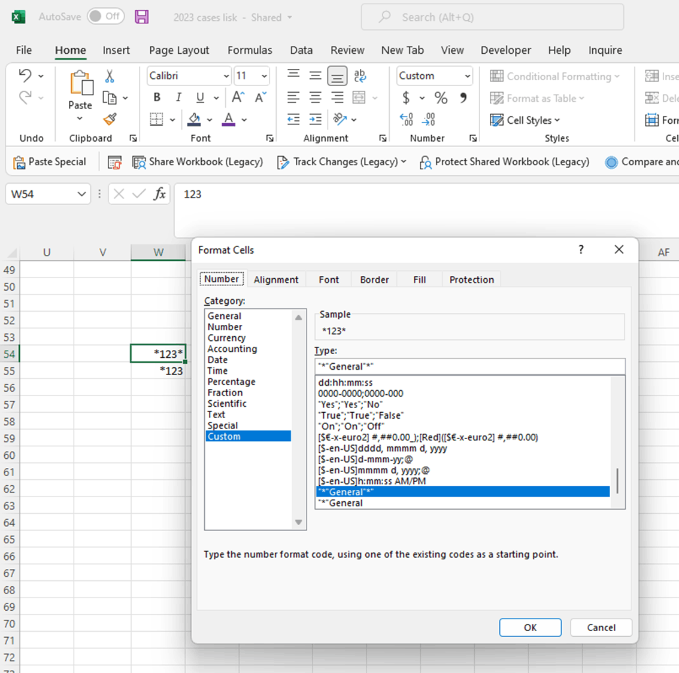Click the Decrease Indent icon

point(293,120)
